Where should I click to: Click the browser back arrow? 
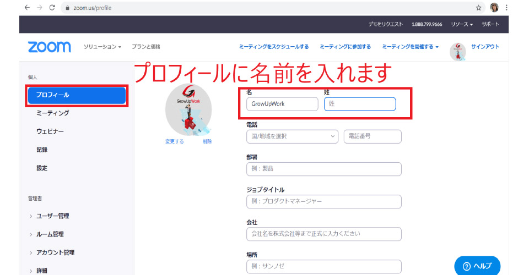tap(28, 7)
